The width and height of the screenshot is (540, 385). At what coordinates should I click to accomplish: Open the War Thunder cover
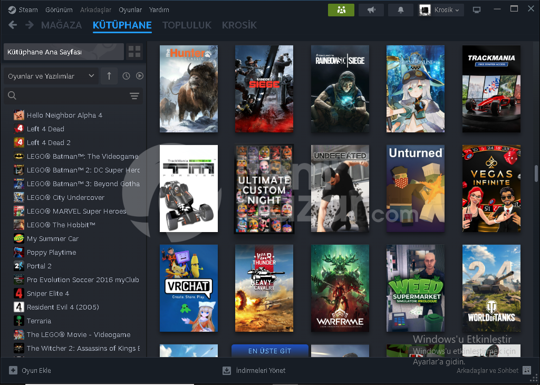[264, 288]
